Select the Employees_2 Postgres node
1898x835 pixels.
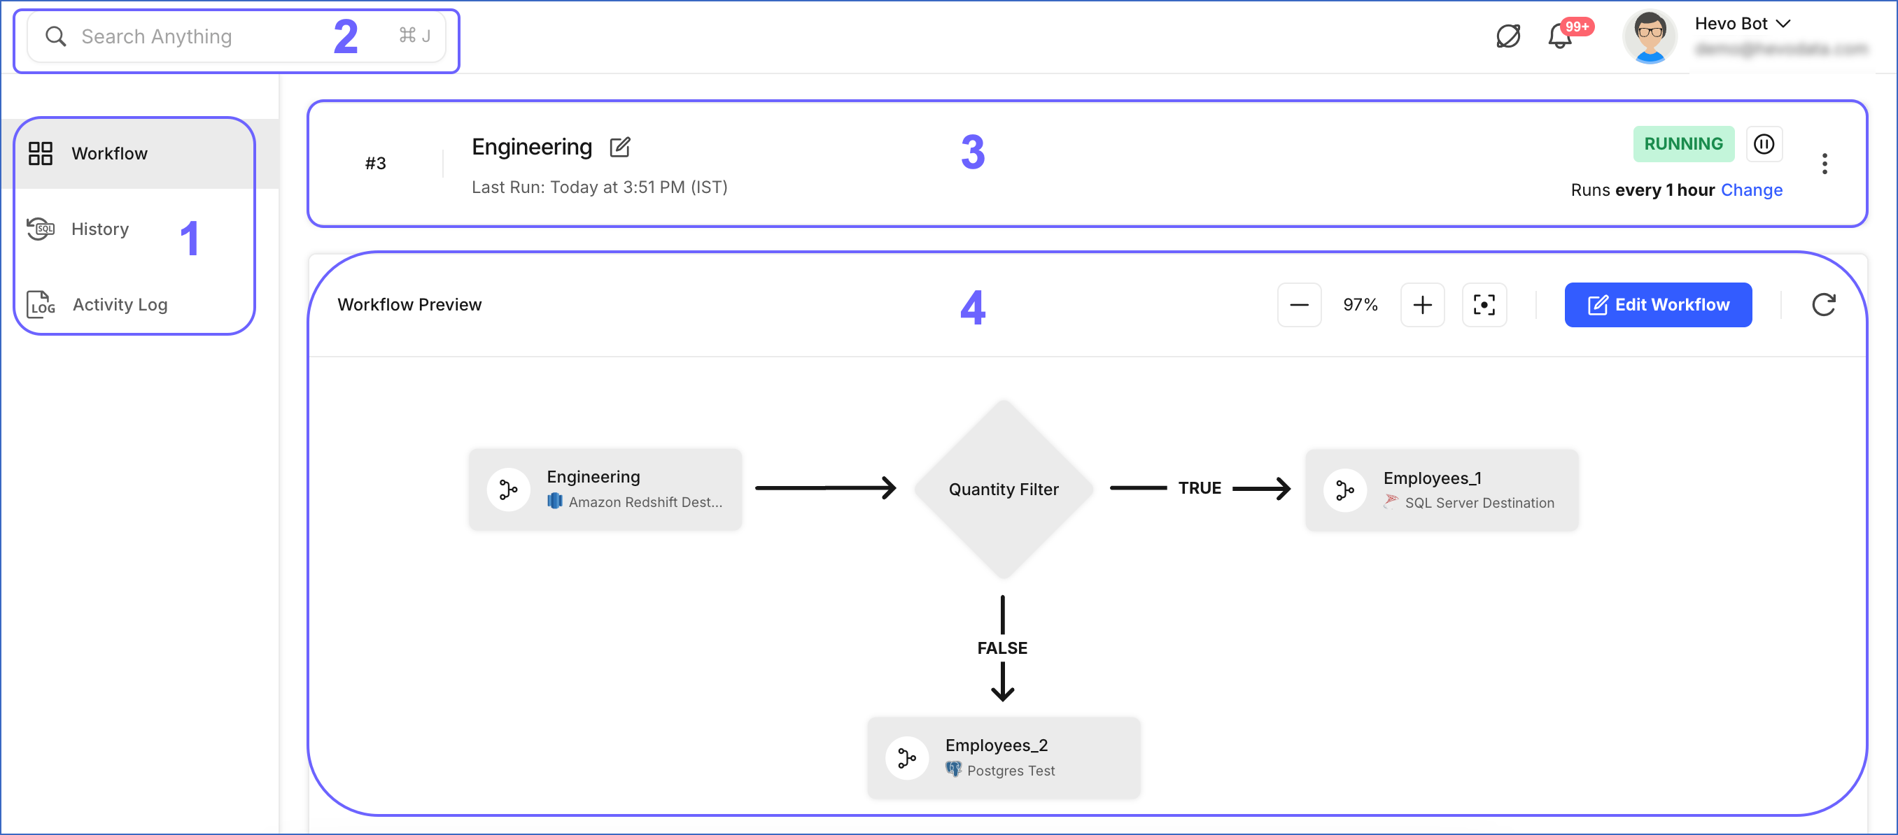1003,757
